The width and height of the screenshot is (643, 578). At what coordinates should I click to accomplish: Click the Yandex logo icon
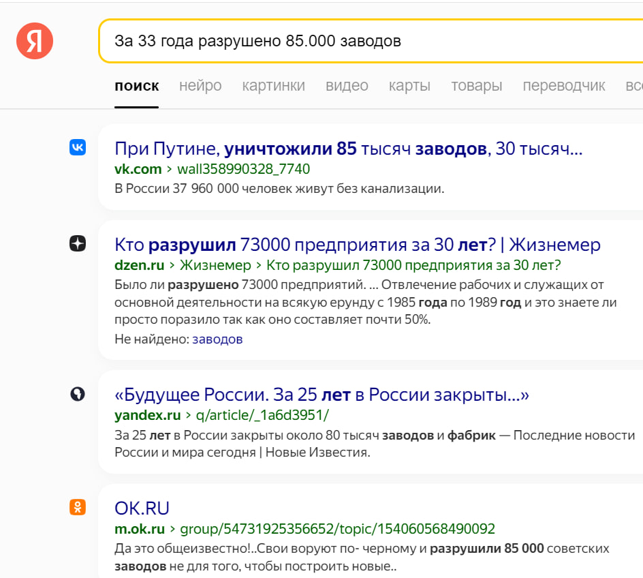tap(34, 41)
